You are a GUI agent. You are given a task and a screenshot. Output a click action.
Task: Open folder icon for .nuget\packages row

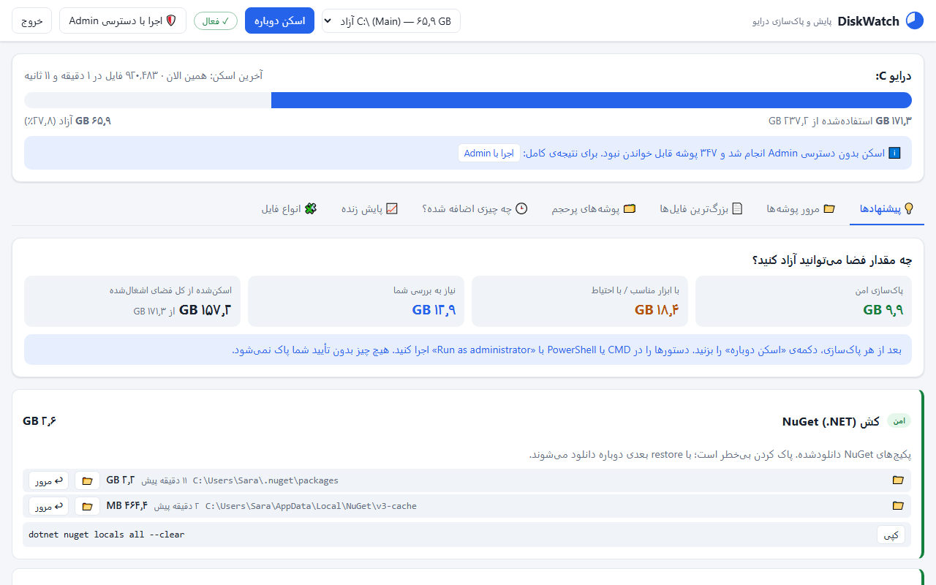tap(87, 481)
